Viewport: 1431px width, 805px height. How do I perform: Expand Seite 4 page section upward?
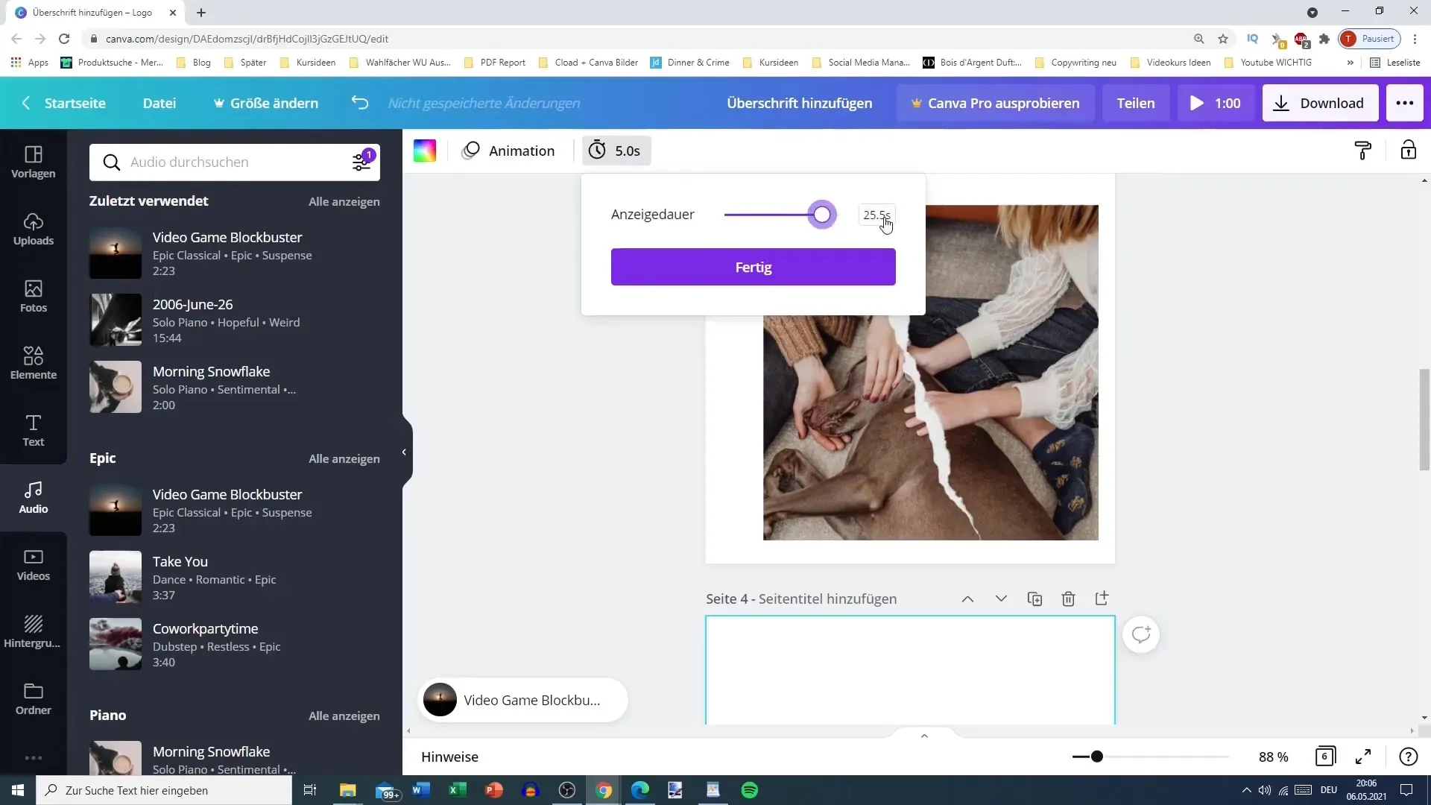[x=967, y=599]
